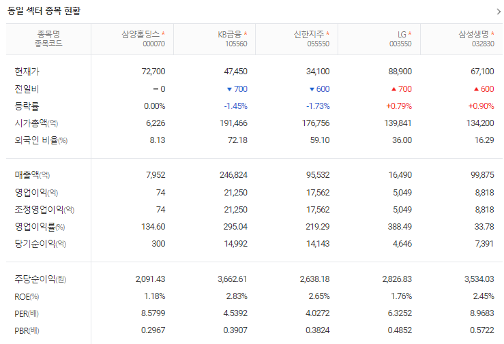Open the KB금융 stock link

(230, 34)
